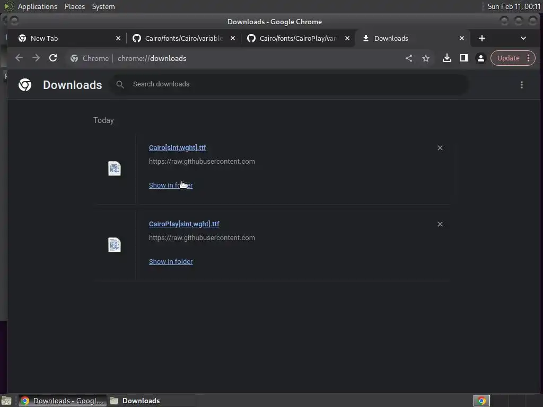
Task: Open the three-dot menu on Downloads page
Action: tap(522, 85)
